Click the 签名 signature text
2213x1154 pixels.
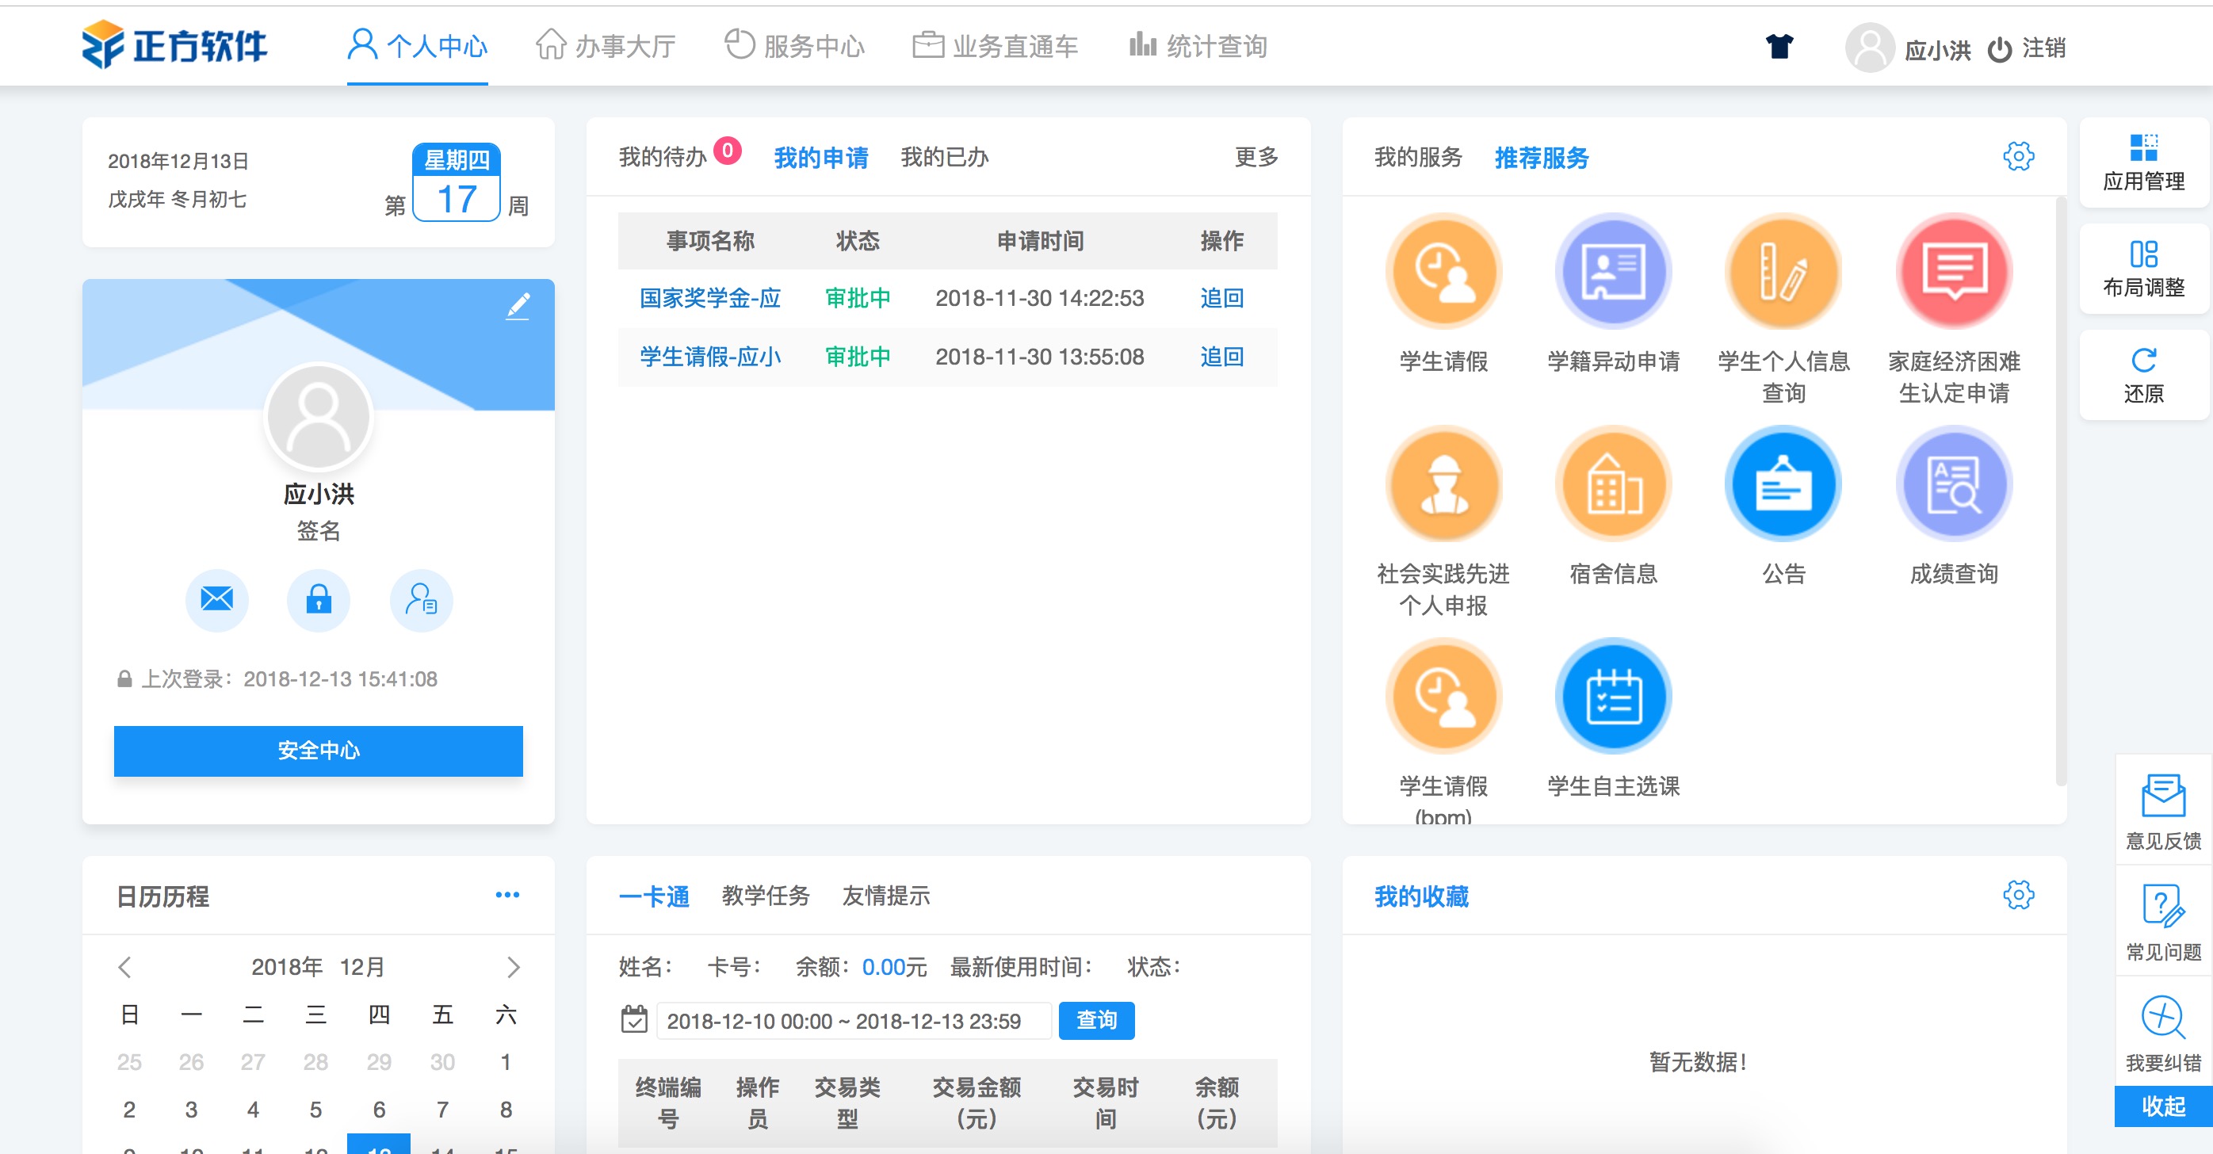pyautogui.click(x=319, y=530)
